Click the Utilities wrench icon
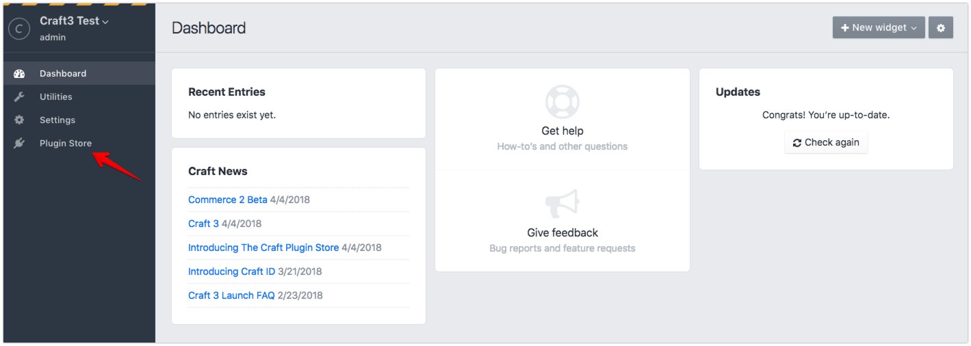 coord(19,97)
